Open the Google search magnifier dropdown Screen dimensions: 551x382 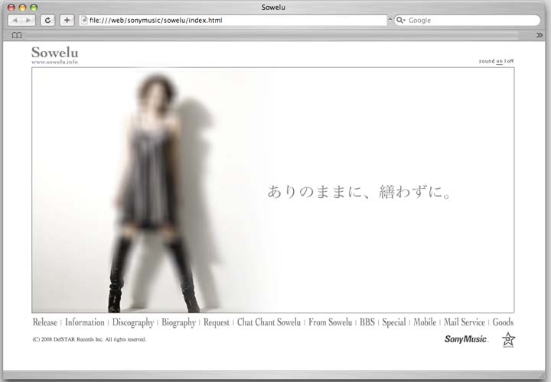pyautogui.click(x=400, y=20)
